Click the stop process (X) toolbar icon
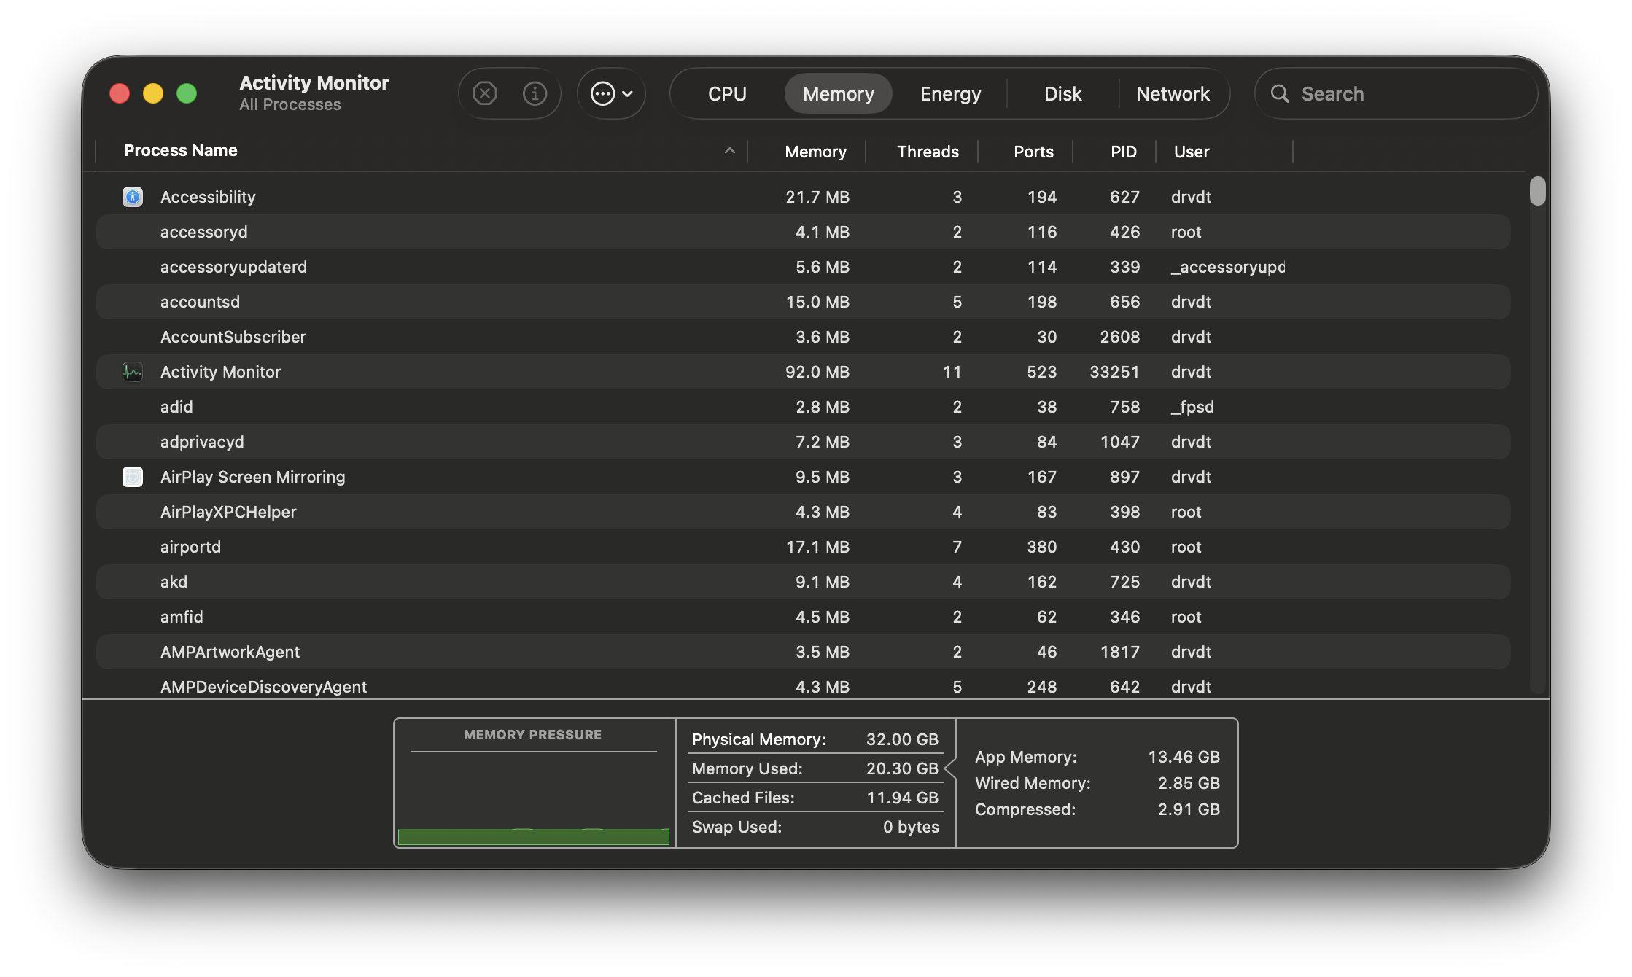The height and width of the screenshot is (977, 1632). 485,93
